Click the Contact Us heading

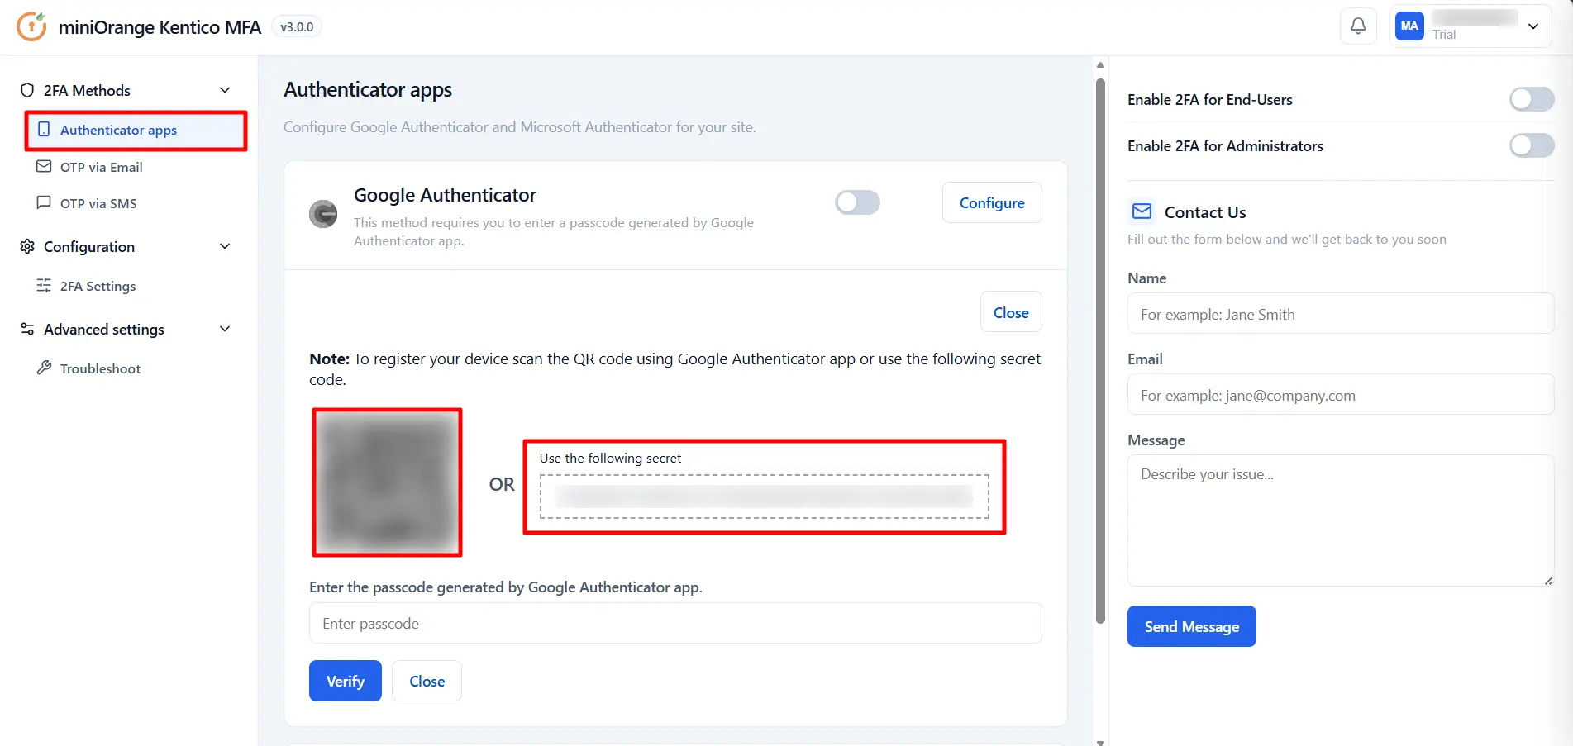pos(1205,212)
